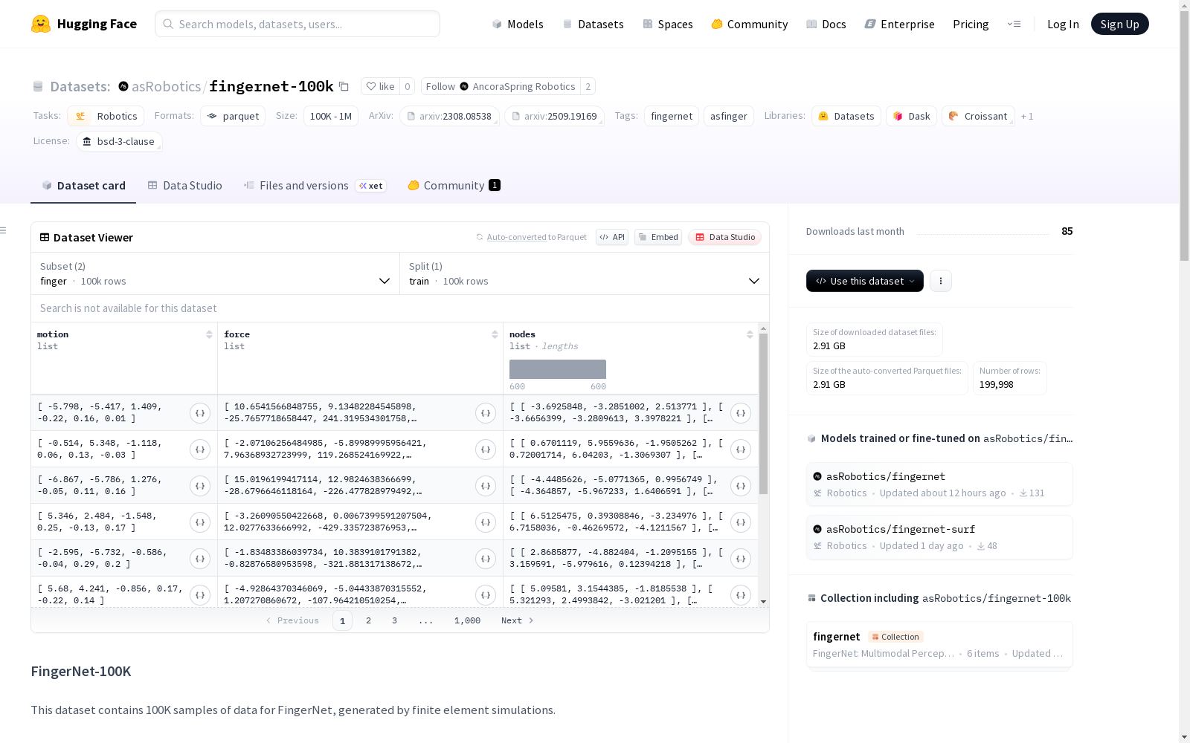Click the nodes lengths histogram bar

coord(558,369)
